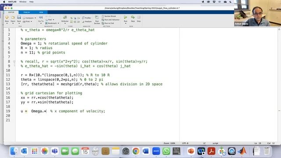Expand the Bookmark dropdown arrow
Viewport: 281px width, 158px height.
[x=58, y=23]
